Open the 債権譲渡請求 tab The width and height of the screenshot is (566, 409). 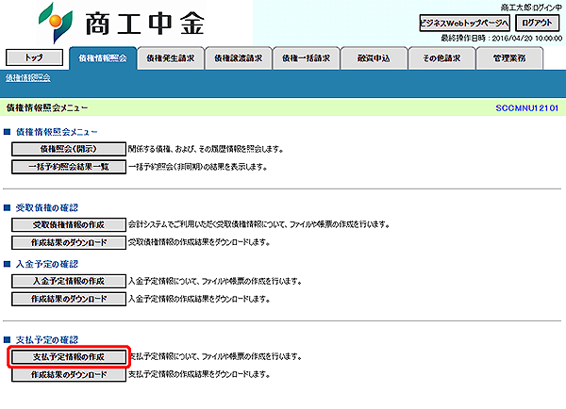point(239,58)
